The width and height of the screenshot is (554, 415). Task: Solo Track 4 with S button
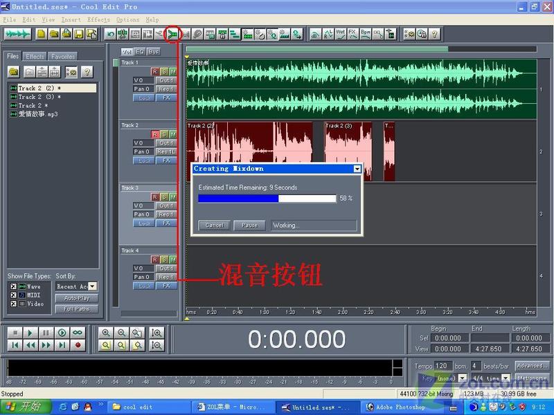[x=164, y=260]
